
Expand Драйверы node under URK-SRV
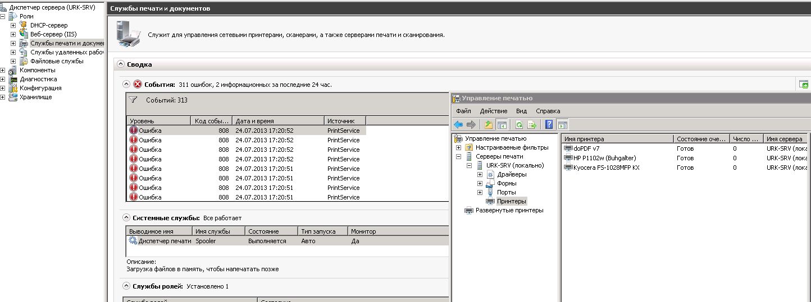tap(480, 174)
